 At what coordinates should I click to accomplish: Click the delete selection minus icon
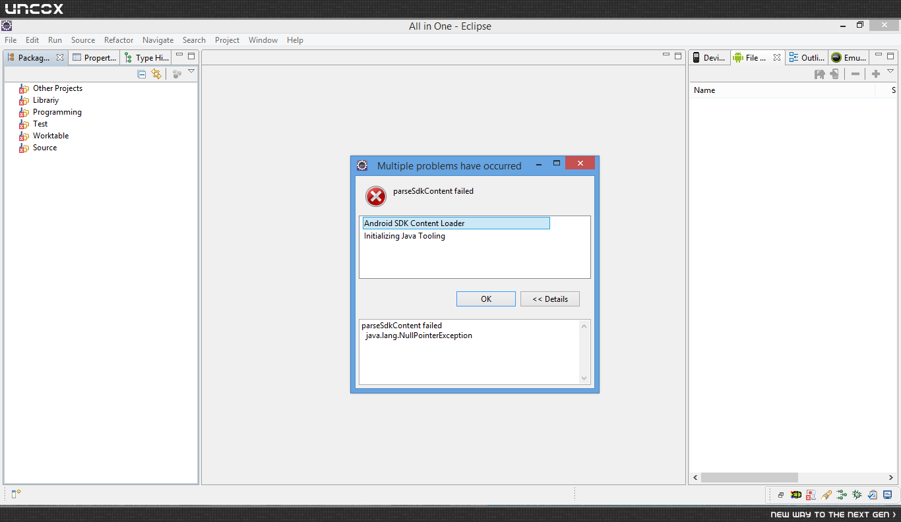[x=855, y=74]
